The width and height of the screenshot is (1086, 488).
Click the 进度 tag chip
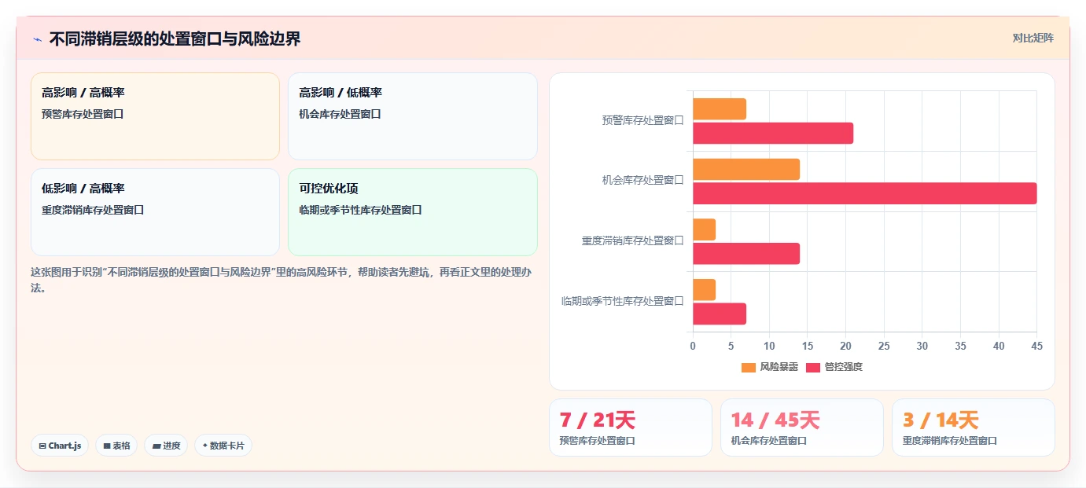(166, 446)
